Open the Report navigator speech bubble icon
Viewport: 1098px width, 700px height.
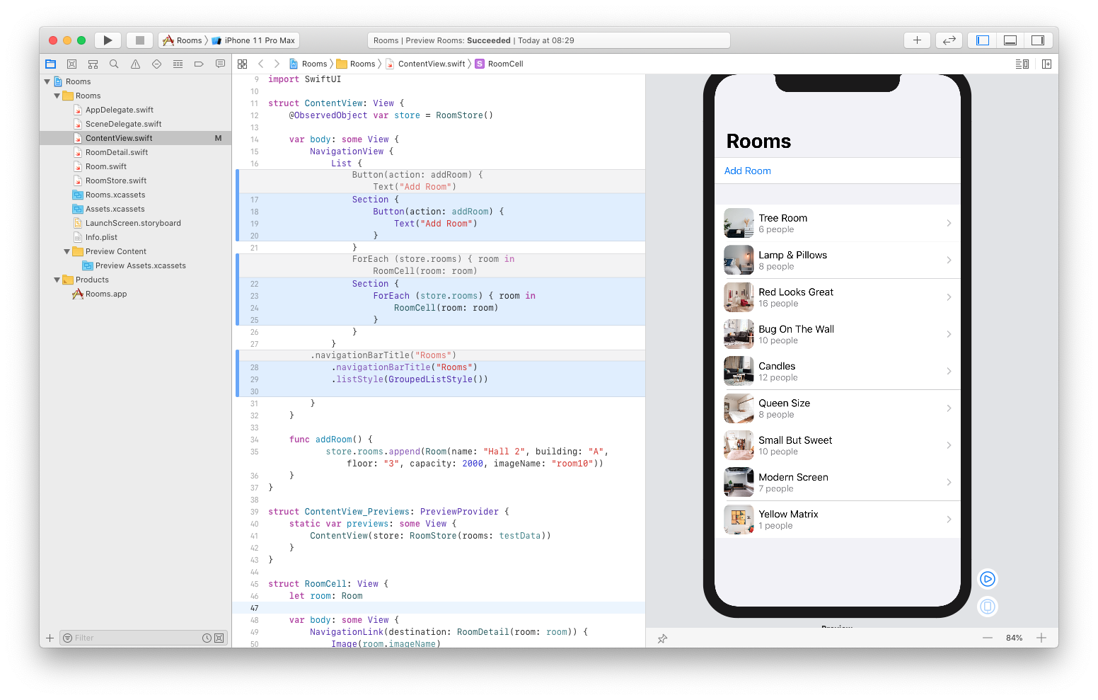pyautogui.click(x=220, y=64)
